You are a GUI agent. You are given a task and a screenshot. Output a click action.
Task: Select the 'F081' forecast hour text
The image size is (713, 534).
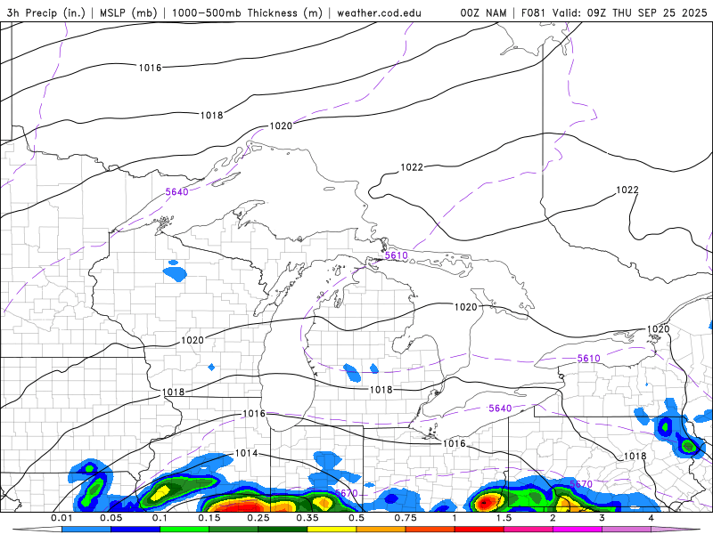click(x=533, y=12)
